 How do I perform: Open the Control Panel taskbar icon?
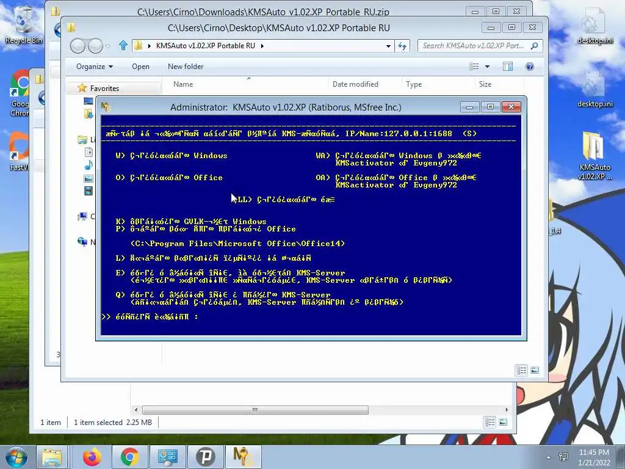click(x=167, y=457)
